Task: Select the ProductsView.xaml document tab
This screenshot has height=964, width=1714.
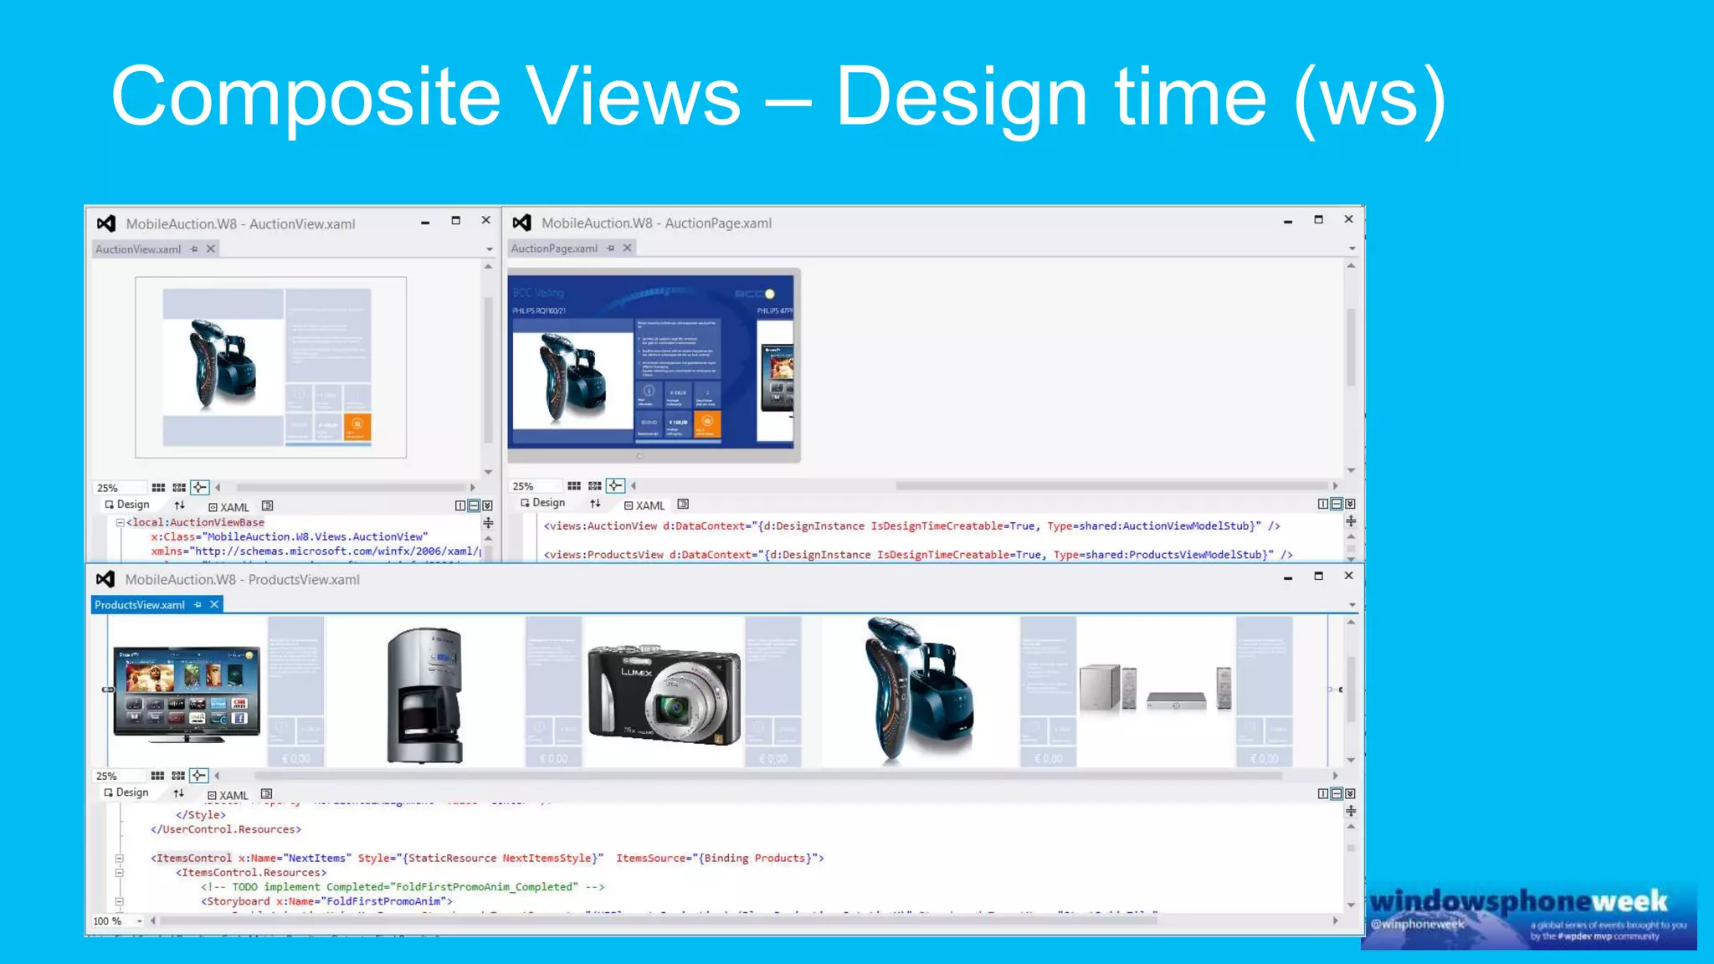Action: coord(140,605)
